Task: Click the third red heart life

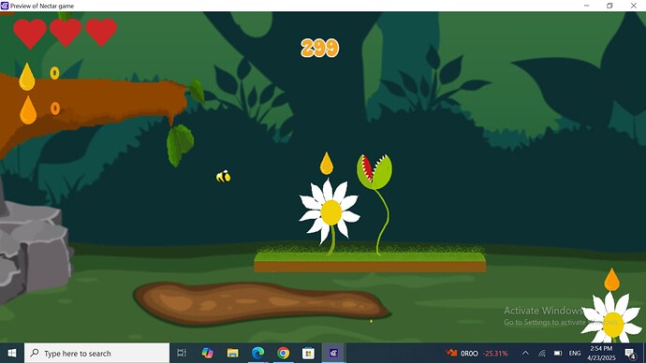Action: 101,32
